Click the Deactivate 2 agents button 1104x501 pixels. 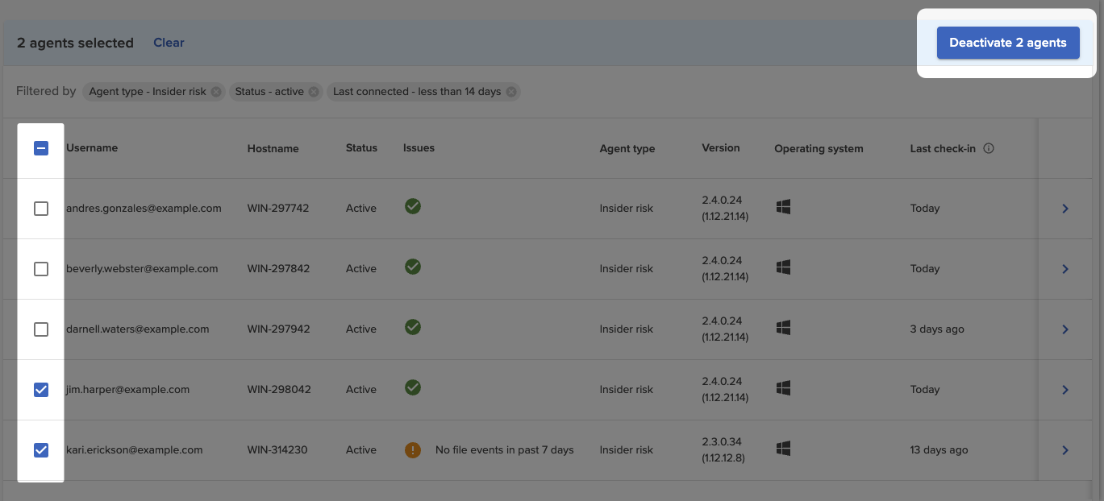(x=1007, y=42)
